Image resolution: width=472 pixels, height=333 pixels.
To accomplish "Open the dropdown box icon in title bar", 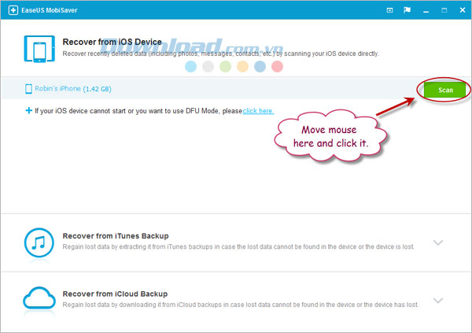I will point(389,10).
